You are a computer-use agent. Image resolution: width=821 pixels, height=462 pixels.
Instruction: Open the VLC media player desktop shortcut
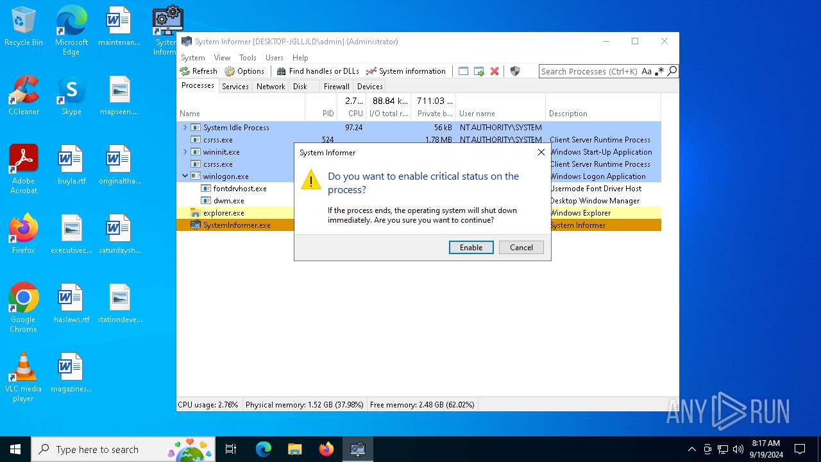[x=24, y=377]
